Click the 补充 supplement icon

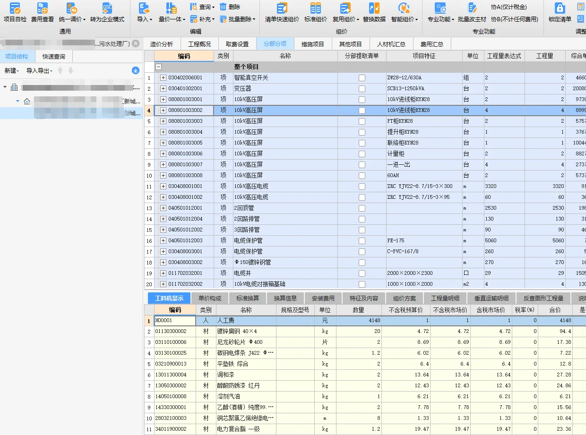coord(194,19)
